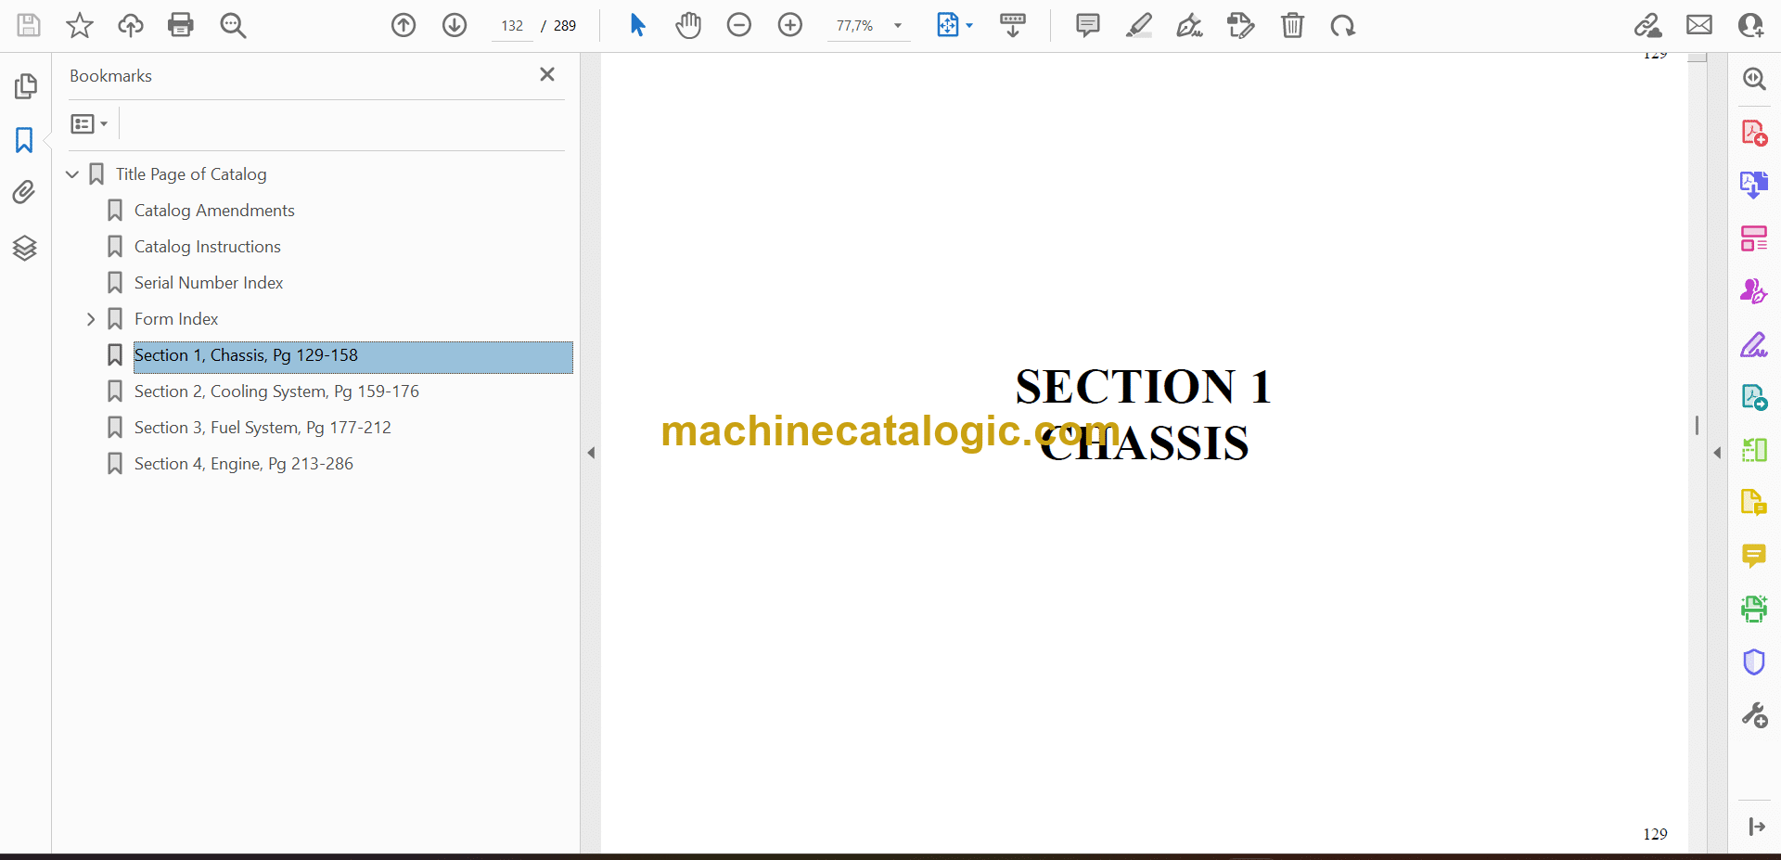The image size is (1781, 860).
Task: Go to Catalog Instructions bookmark
Action: [x=208, y=247]
